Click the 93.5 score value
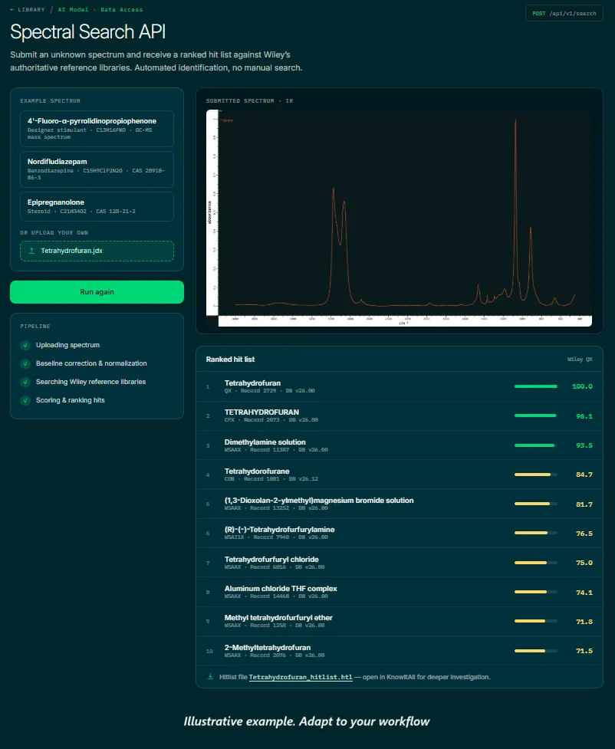 pyautogui.click(x=584, y=445)
